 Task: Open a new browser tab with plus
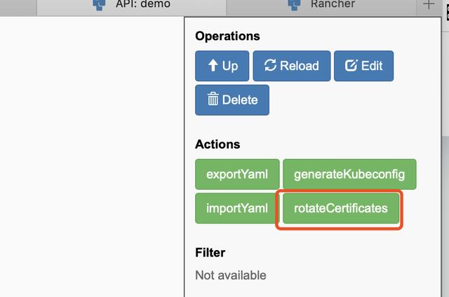click(429, 5)
